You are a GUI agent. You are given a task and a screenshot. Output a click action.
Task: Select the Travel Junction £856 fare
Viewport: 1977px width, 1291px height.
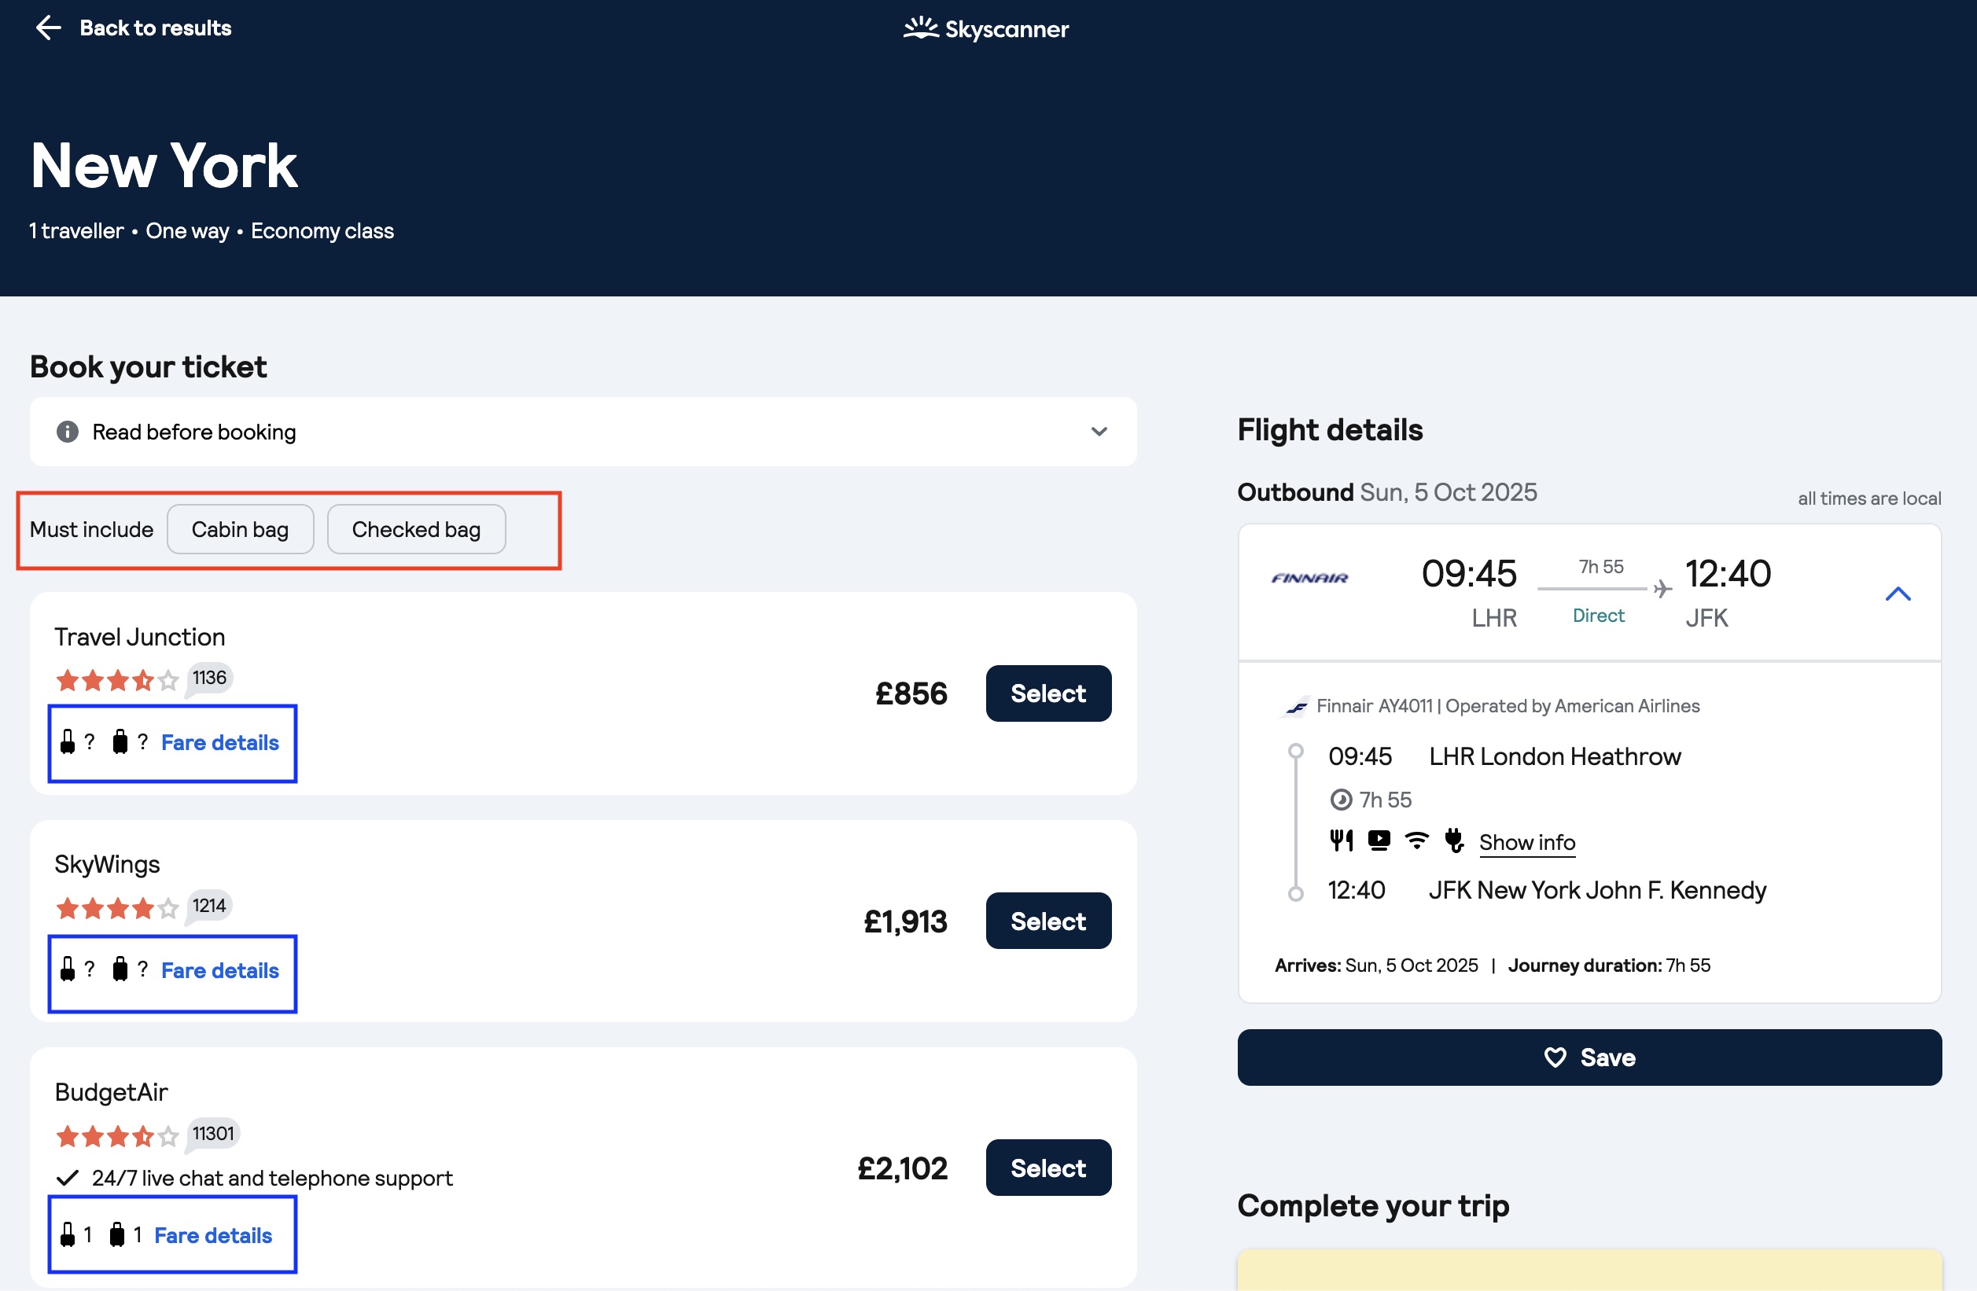(x=1048, y=693)
